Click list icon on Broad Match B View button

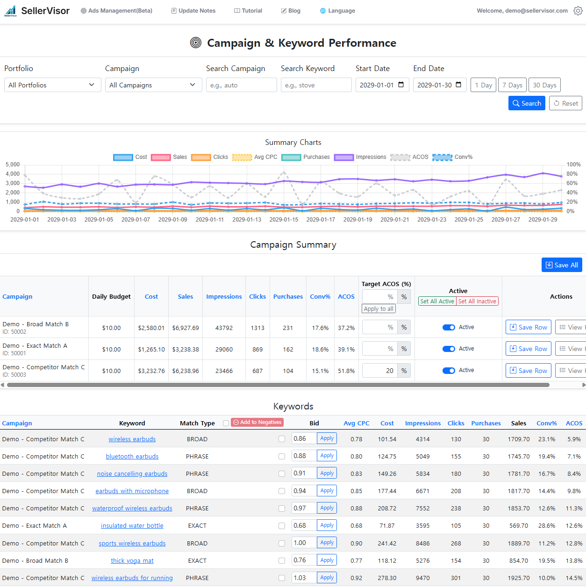(563, 327)
